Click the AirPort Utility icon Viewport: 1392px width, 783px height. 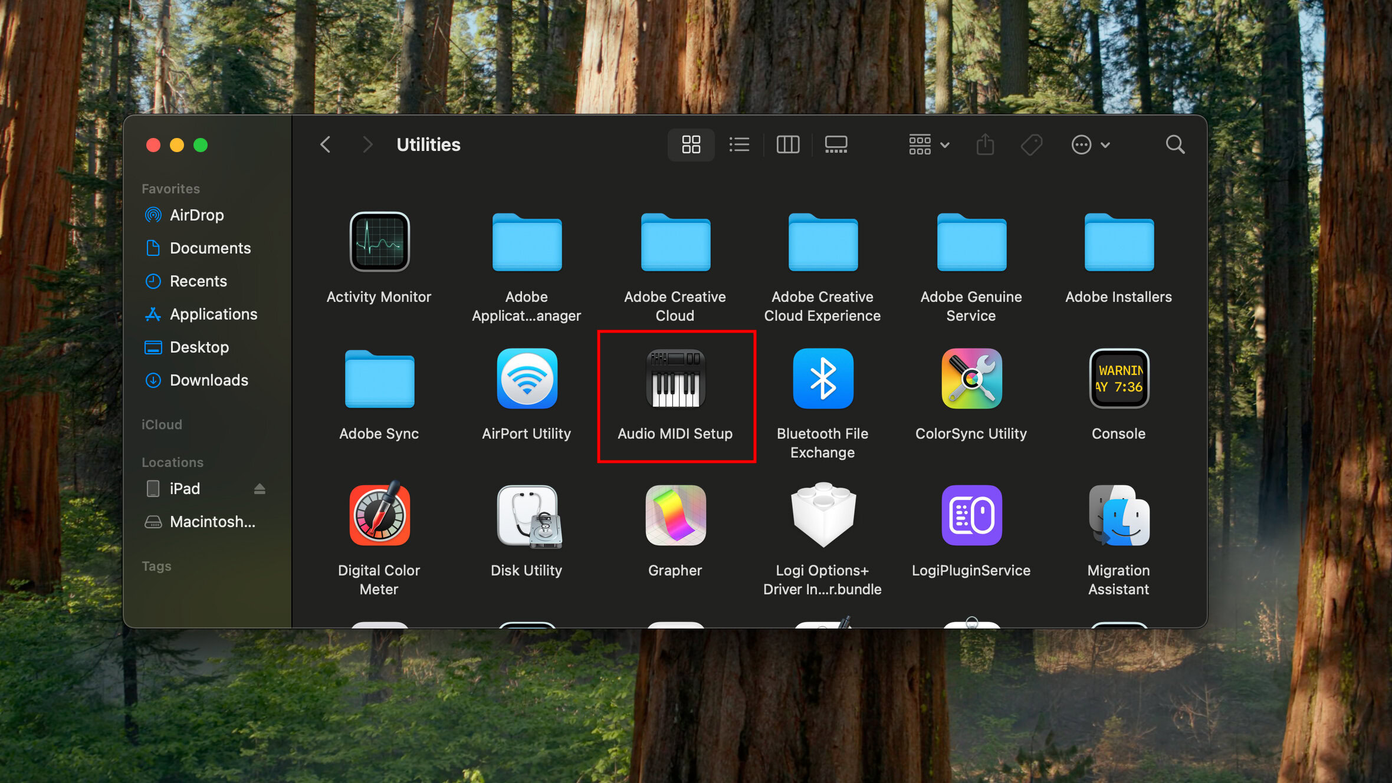527,379
